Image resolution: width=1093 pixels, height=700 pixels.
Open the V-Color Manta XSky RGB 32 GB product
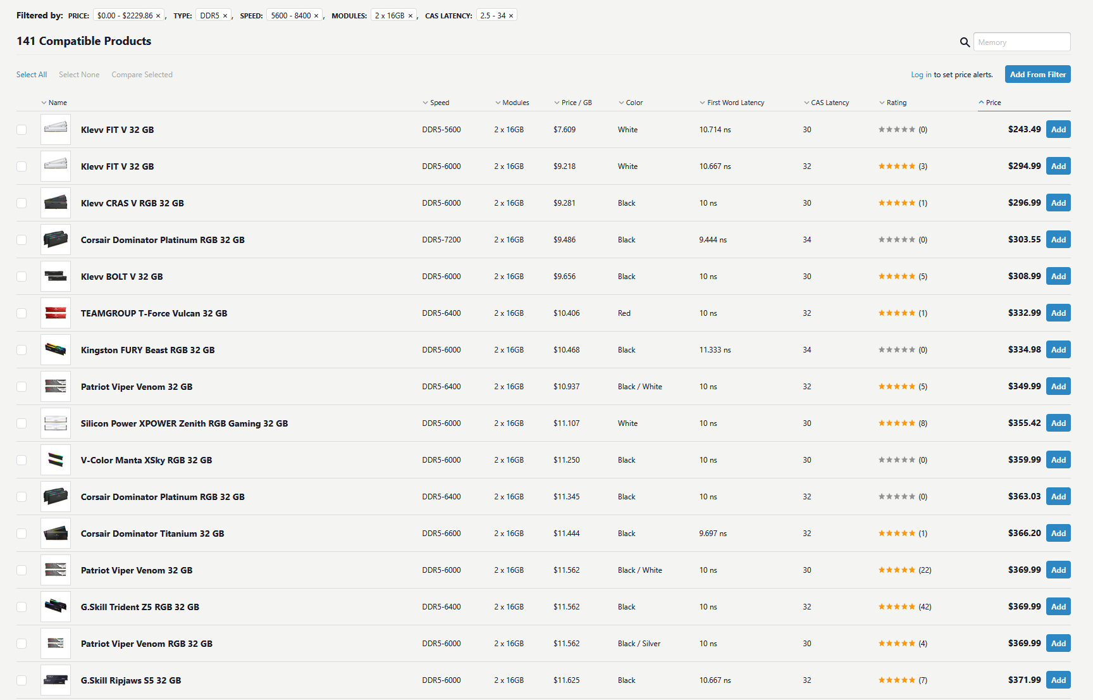click(147, 460)
